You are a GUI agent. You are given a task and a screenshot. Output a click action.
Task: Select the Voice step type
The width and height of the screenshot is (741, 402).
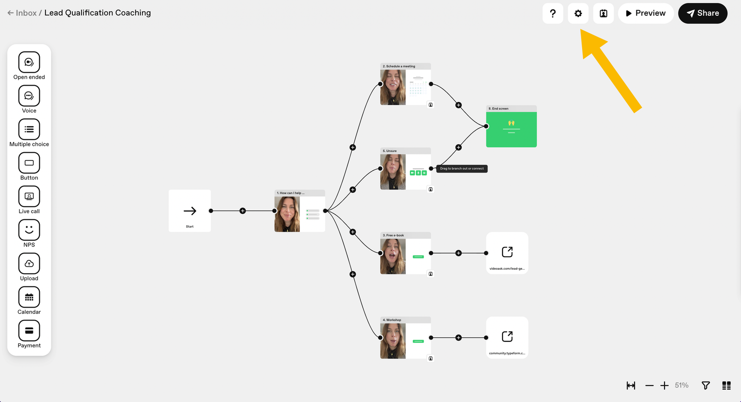pyautogui.click(x=29, y=96)
